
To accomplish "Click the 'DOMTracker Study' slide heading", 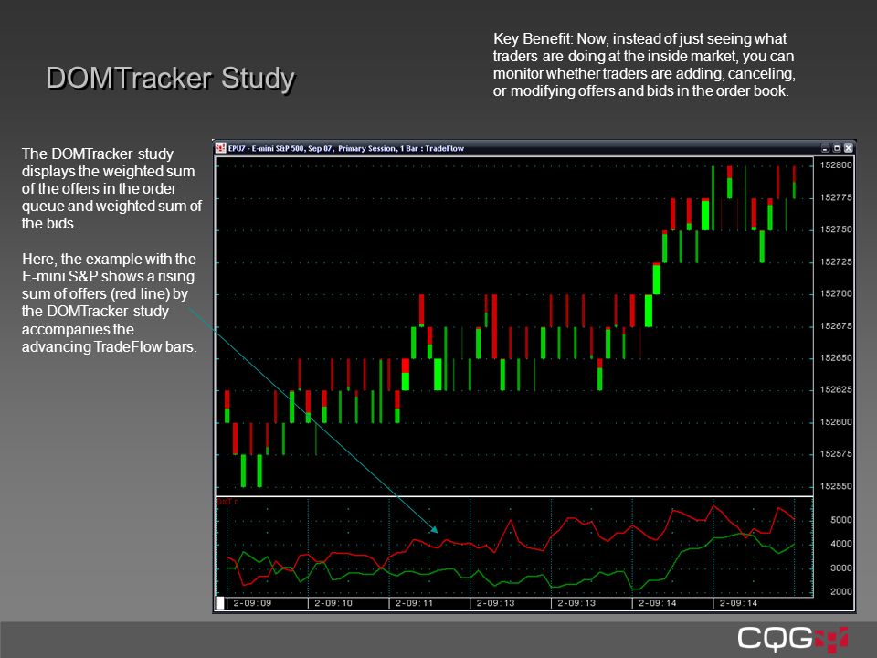I will click(171, 78).
